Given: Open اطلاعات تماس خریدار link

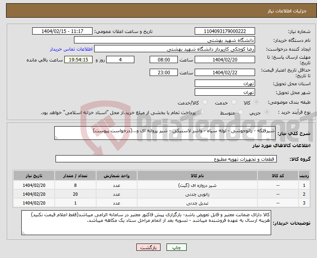Looking at the screenshot, I should (71, 49).
